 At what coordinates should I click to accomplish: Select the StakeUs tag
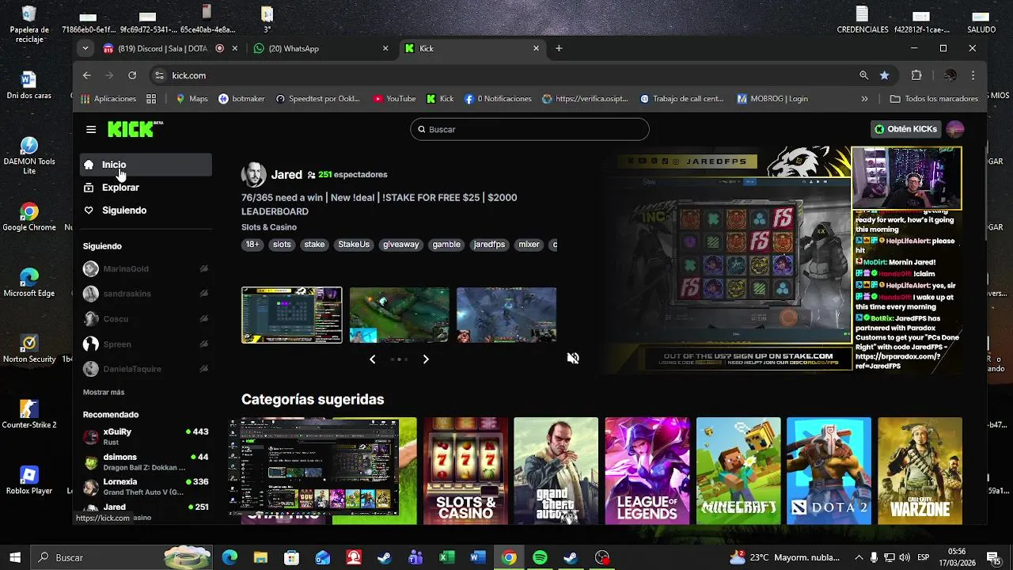(x=354, y=245)
